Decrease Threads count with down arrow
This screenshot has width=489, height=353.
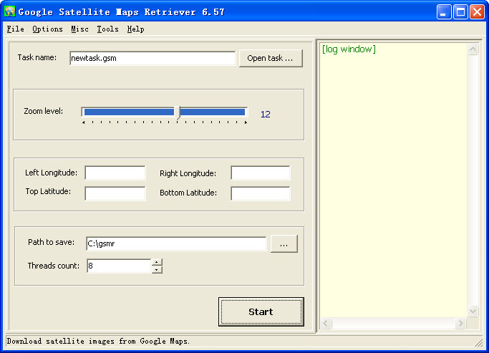click(x=157, y=270)
